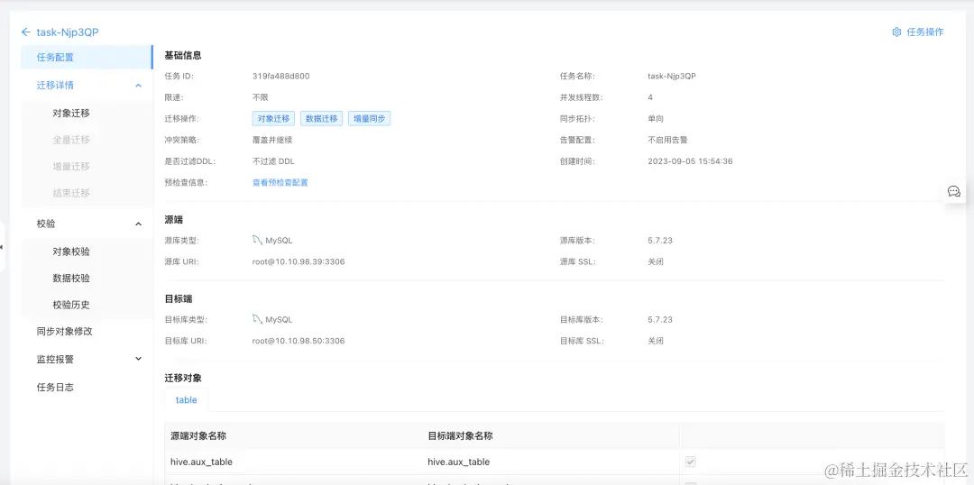The width and height of the screenshot is (974, 485).
Task: Click 源端对象名称 column header
Action: (x=198, y=436)
